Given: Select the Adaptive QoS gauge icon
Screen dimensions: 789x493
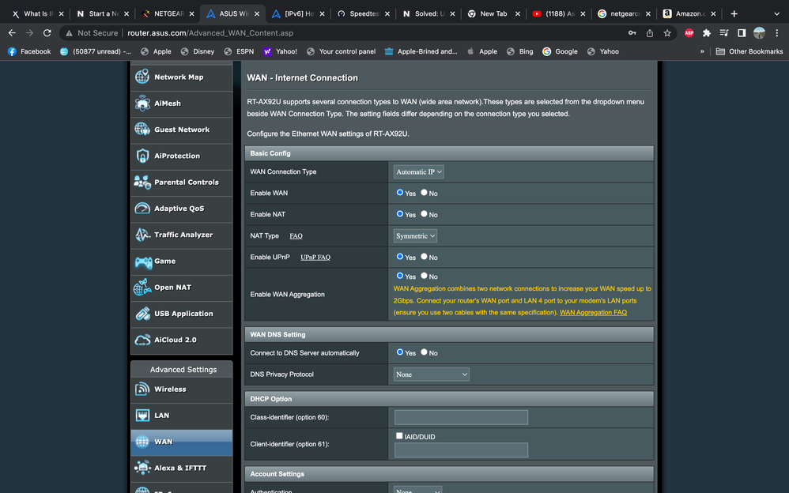Looking at the screenshot, I should tap(142, 209).
